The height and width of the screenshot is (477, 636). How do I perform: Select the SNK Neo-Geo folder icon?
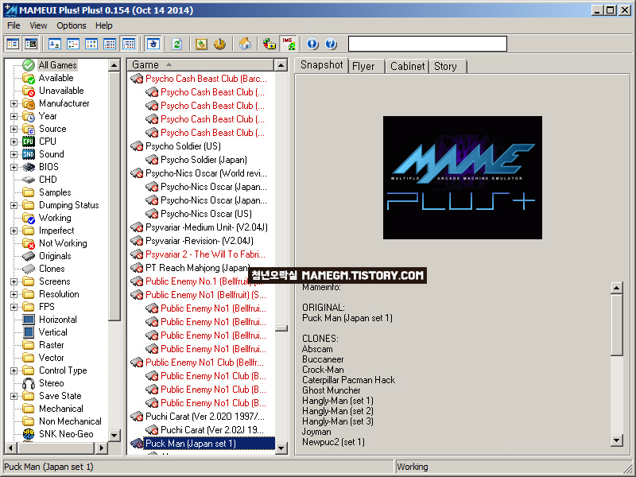(x=29, y=434)
